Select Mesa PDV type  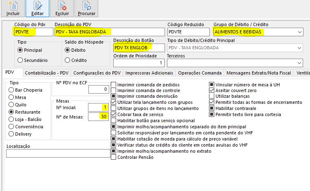[11, 97]
